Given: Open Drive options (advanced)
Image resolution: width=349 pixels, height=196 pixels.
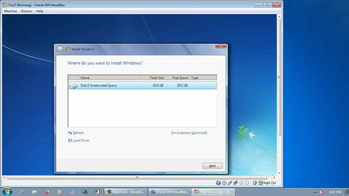Looking at the screenshot, I should [189, 133].
